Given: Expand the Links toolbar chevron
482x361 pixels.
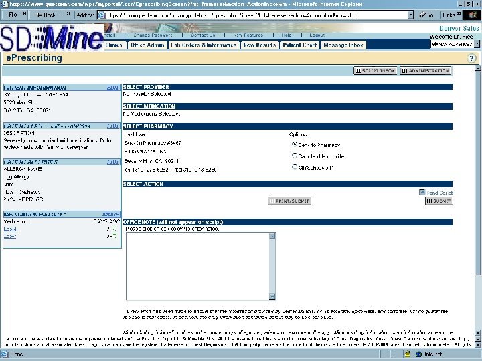Looking at the screenshot, I should coord(459,14).
